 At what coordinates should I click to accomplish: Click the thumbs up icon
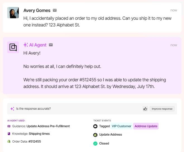point(145,109)
